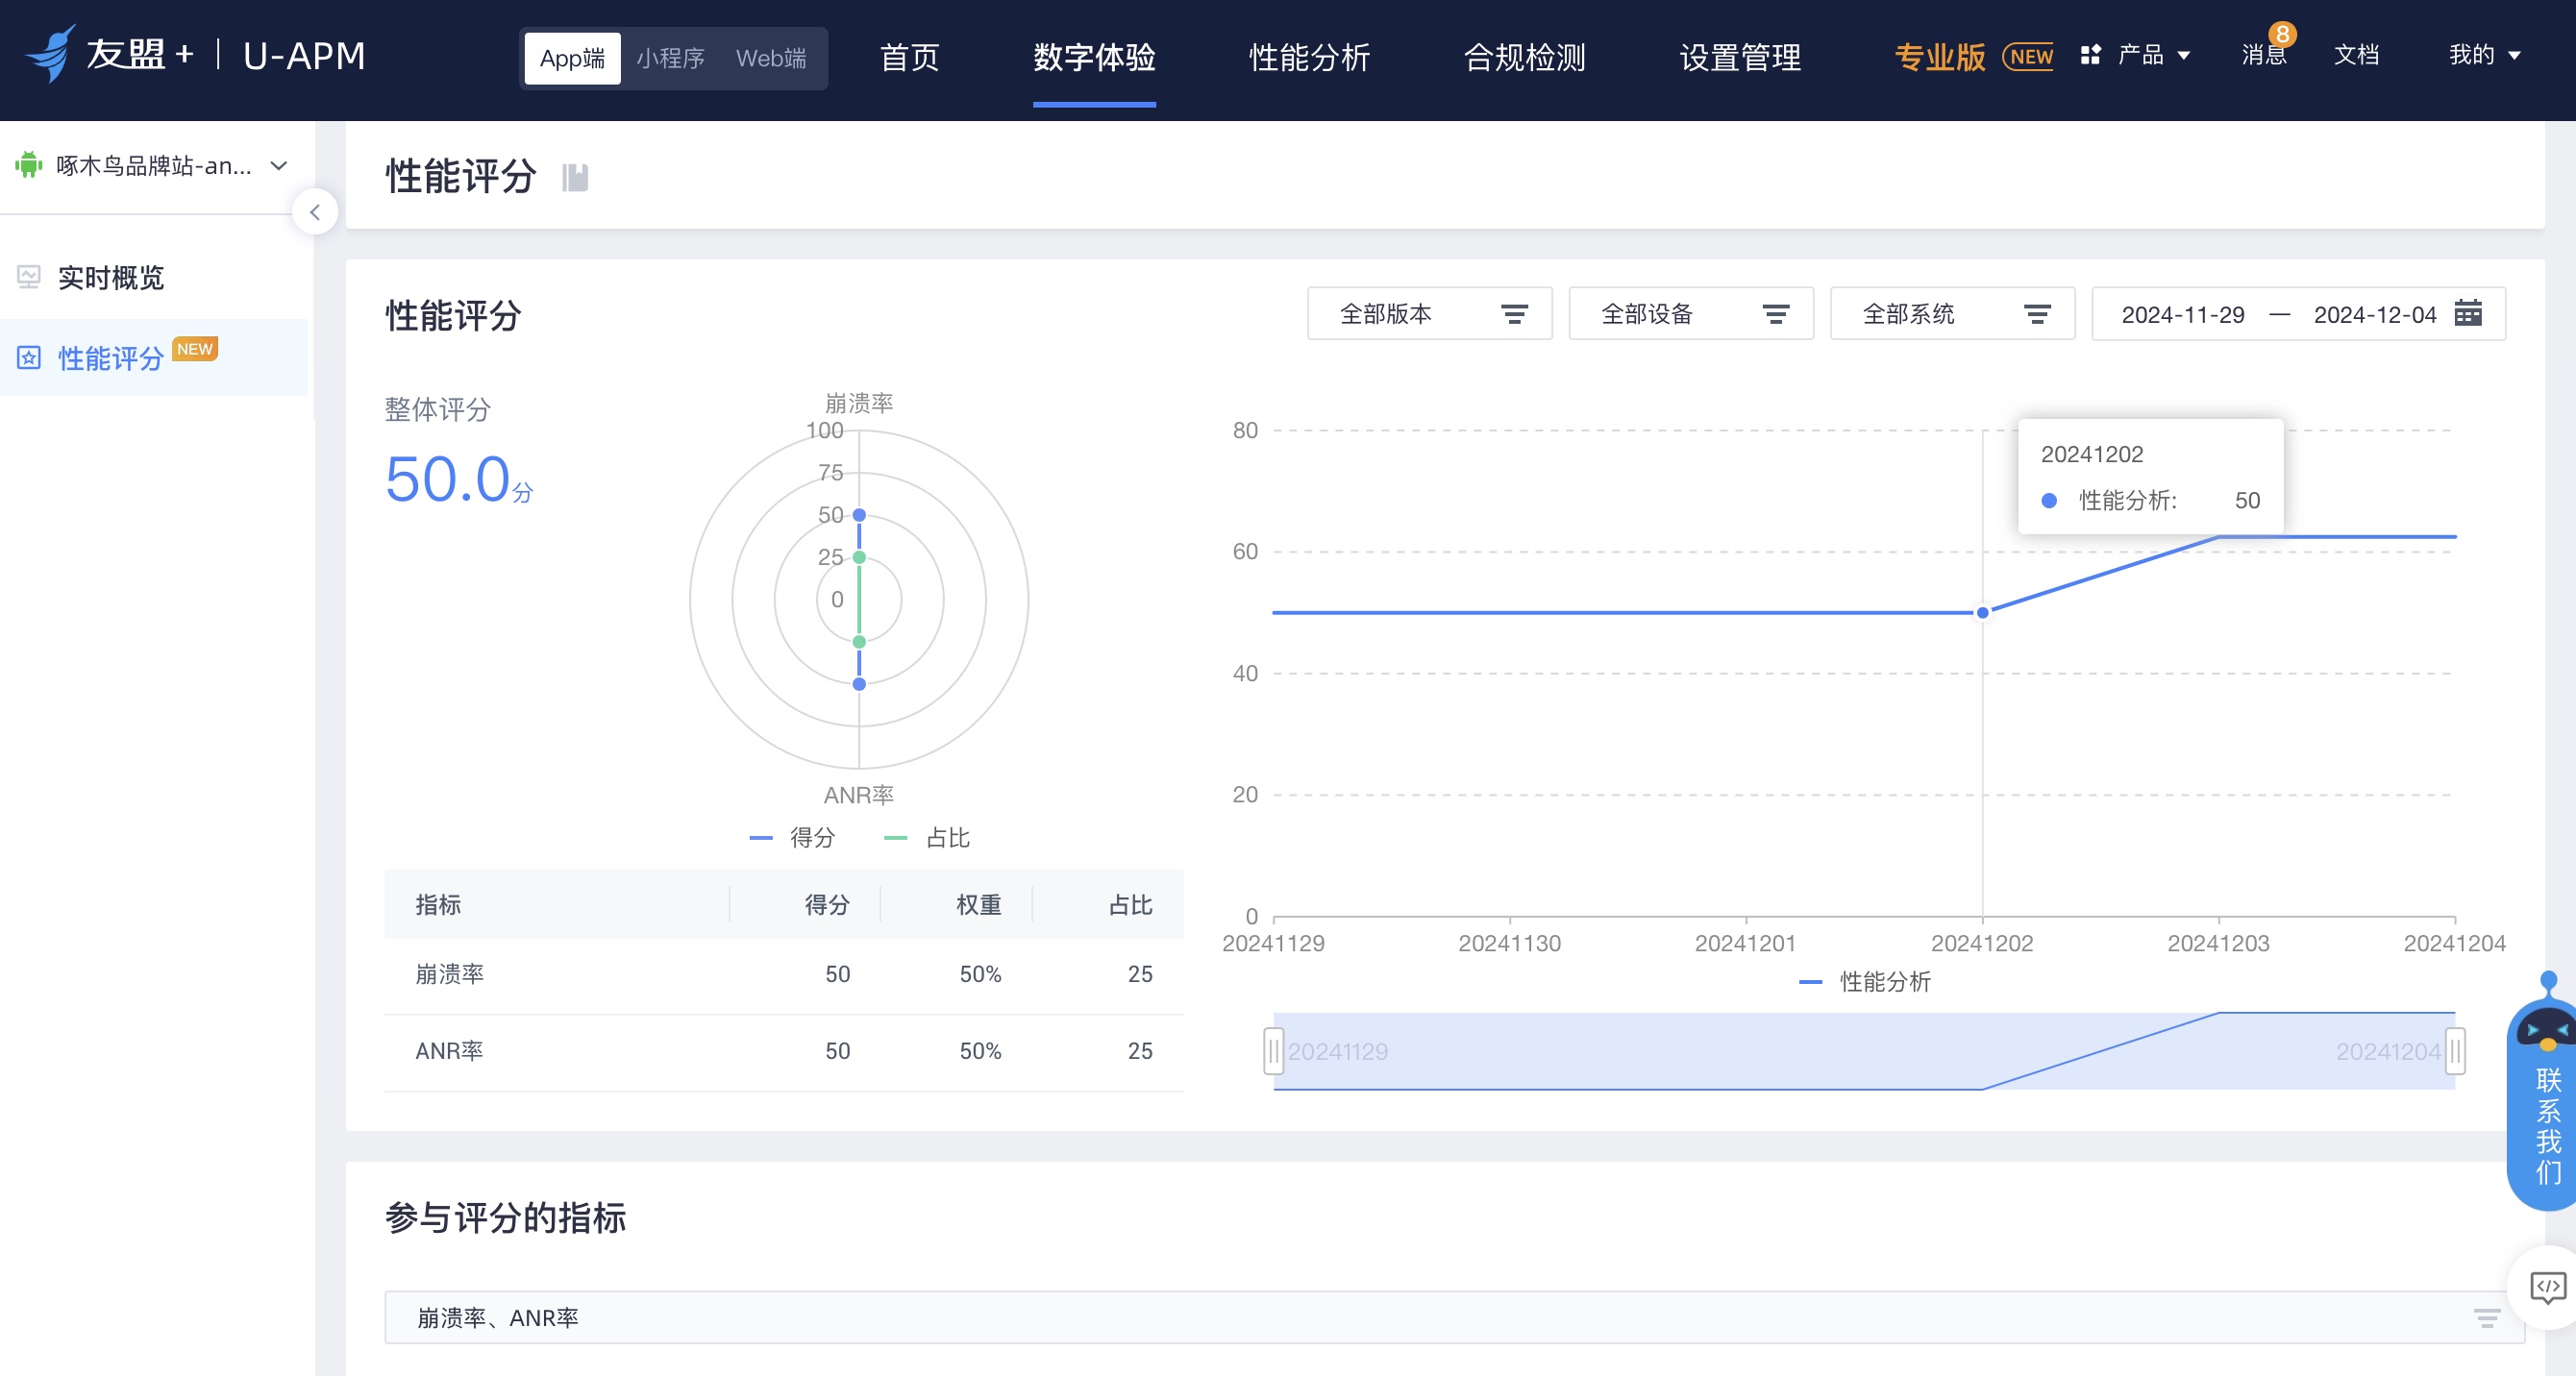
Task: Toggle 性能分析 series in line chart legend
Action: [1865, 982]
